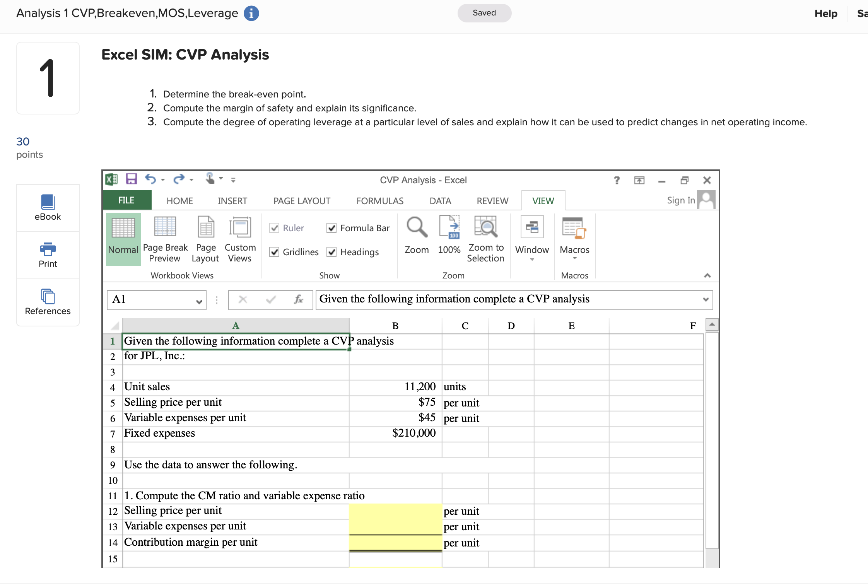Click the Save disk icon in Excel

pos(131,179)
